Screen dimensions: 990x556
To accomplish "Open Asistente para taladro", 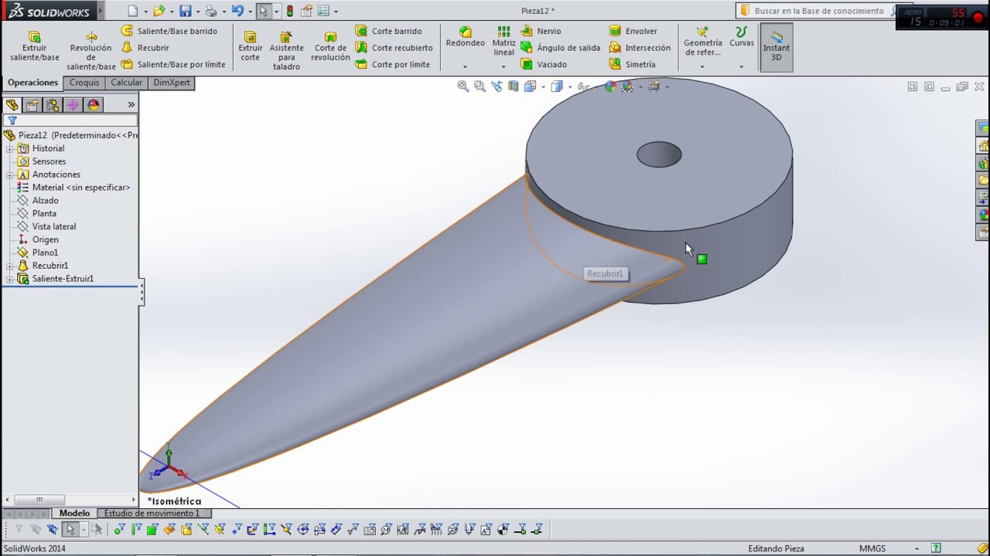I will coord(286,51).
